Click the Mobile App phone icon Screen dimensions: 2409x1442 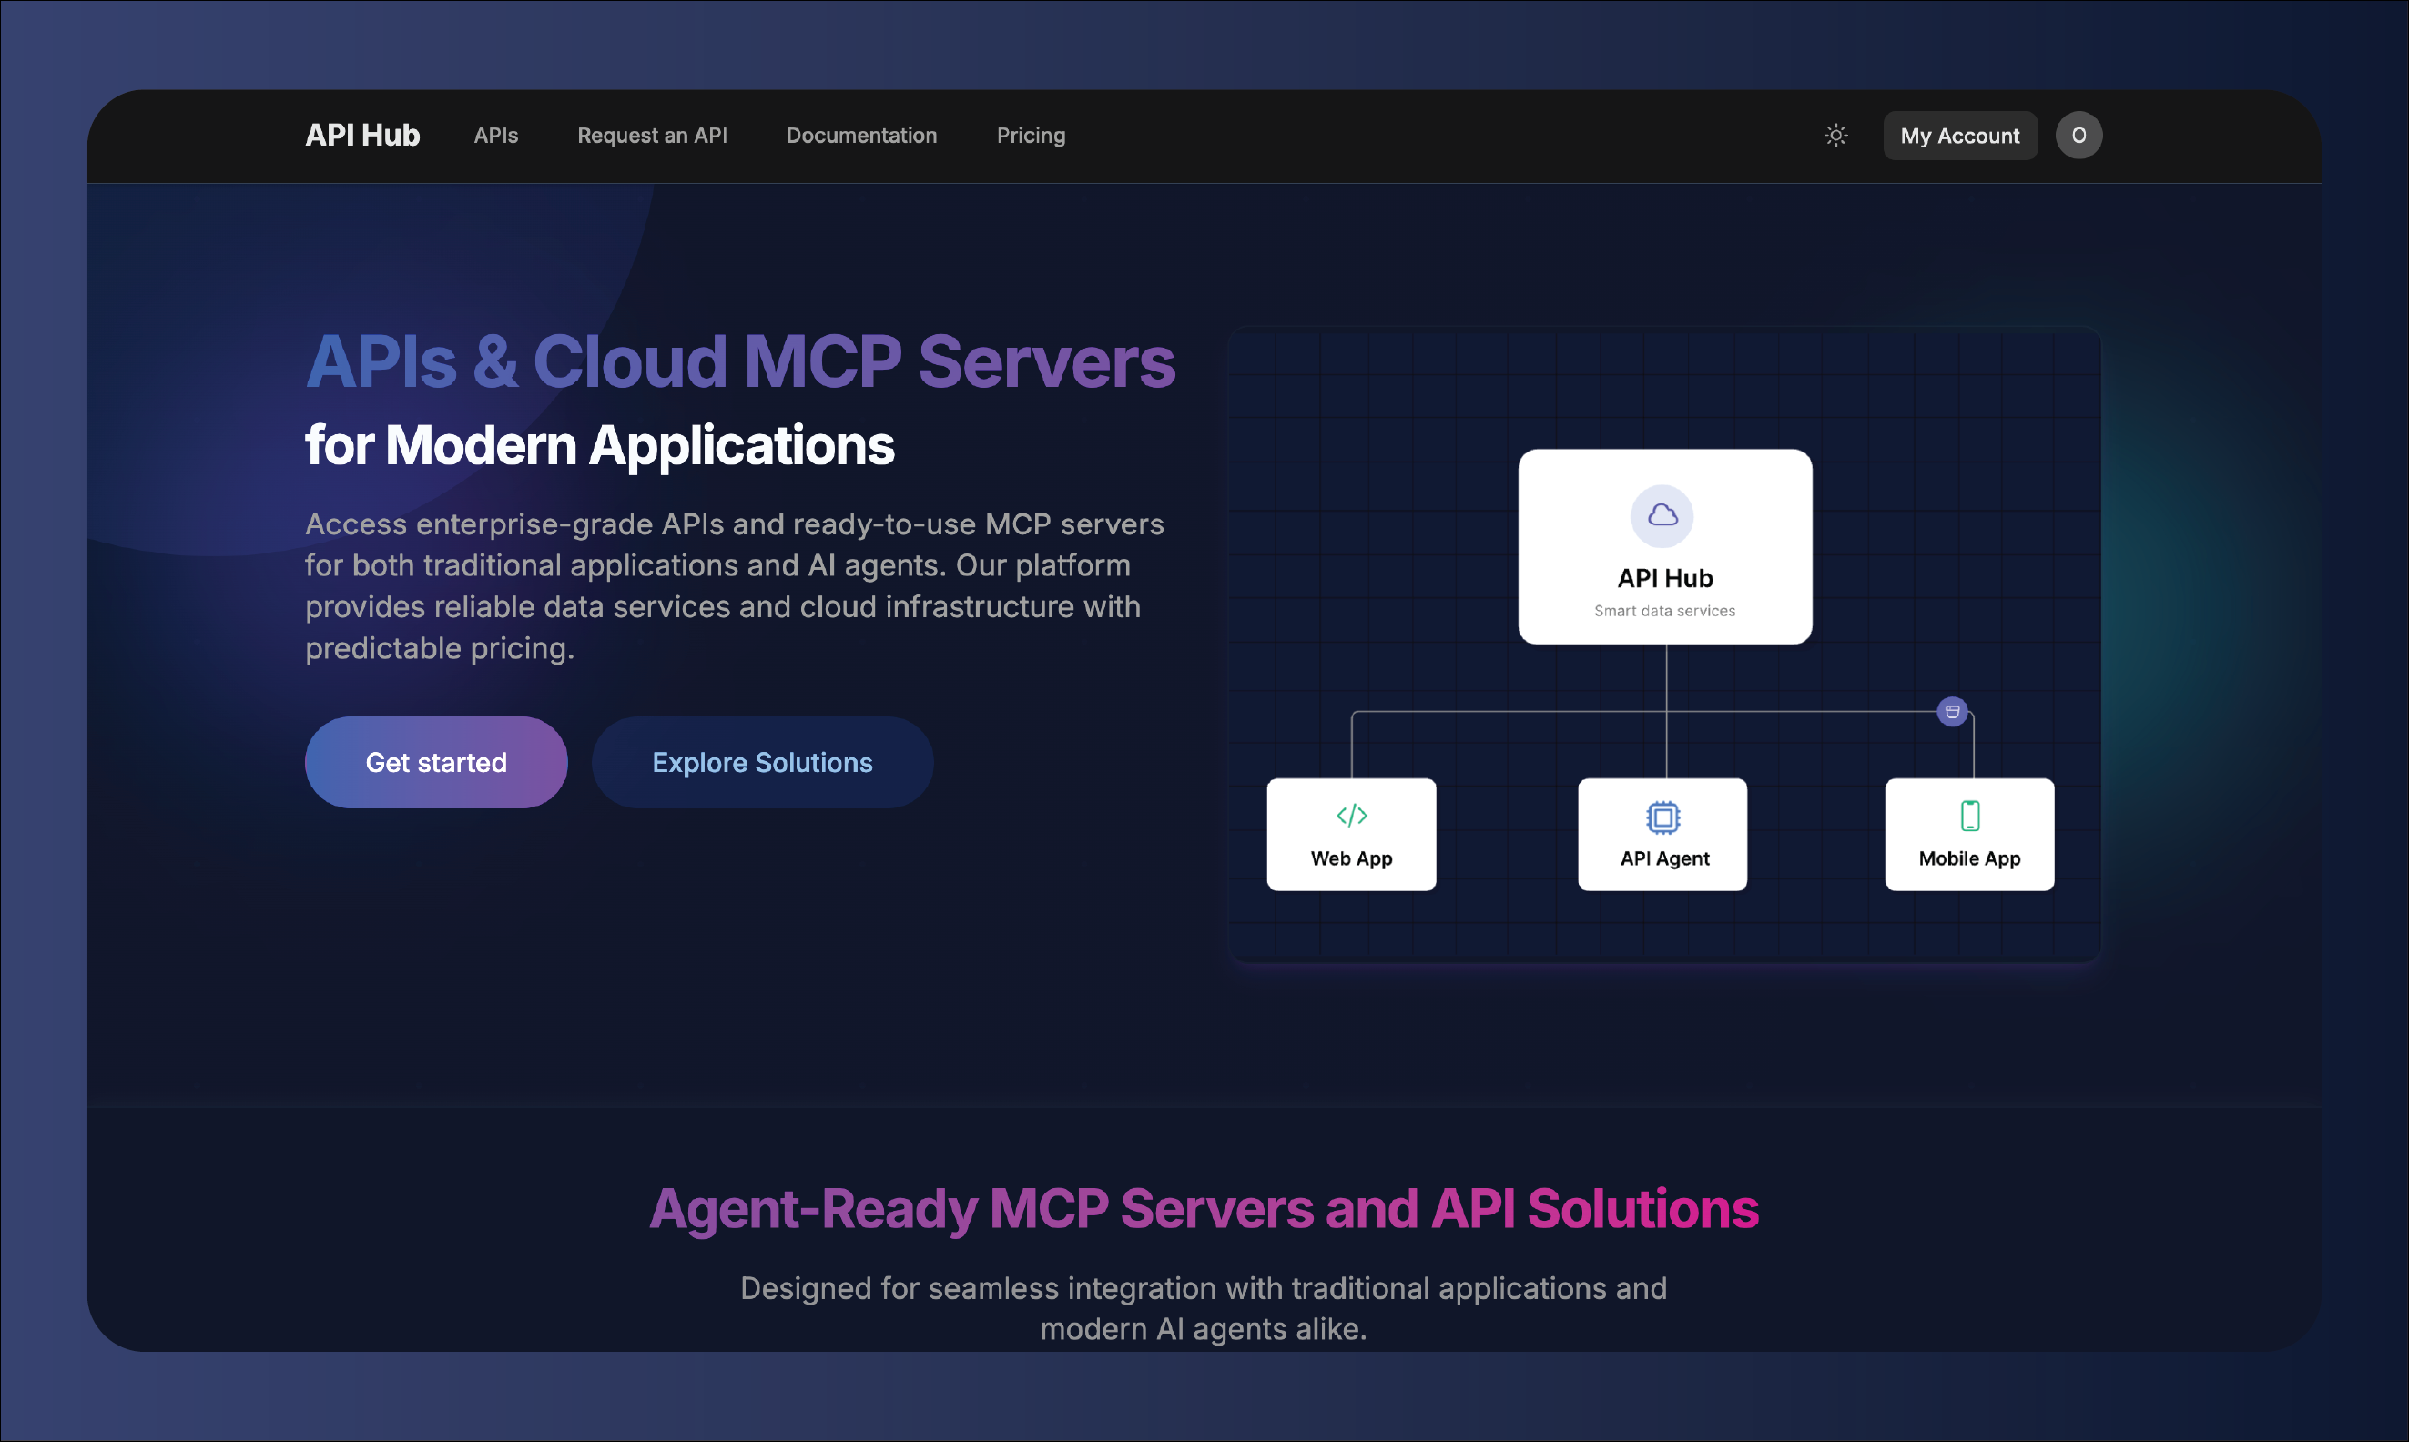pos(1970,816)
